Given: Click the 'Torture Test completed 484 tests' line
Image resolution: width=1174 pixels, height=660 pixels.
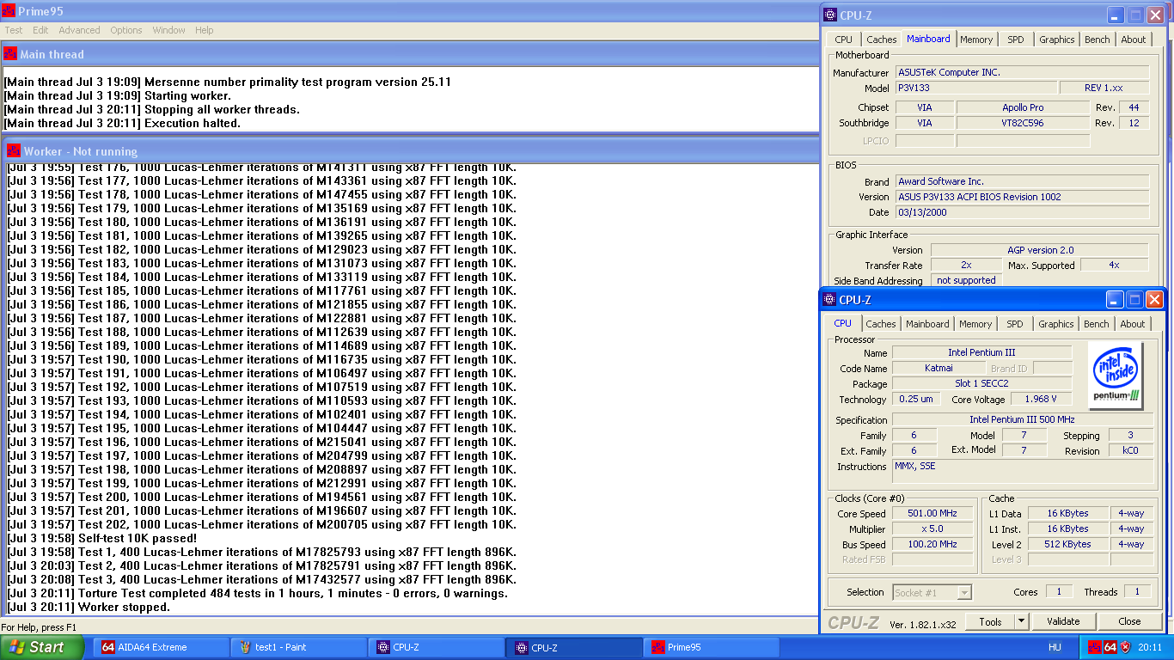Looking at the screenshot, I should coord(257,593).
